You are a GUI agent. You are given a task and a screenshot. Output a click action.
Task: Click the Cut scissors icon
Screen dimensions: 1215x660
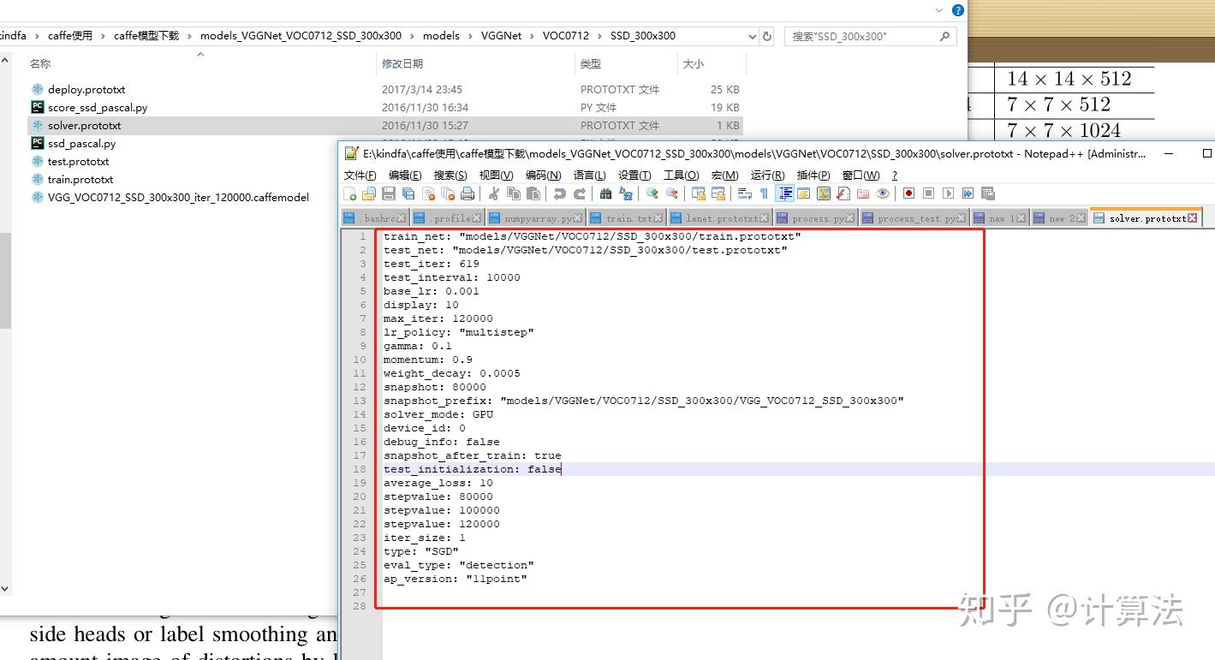(492, 193)
